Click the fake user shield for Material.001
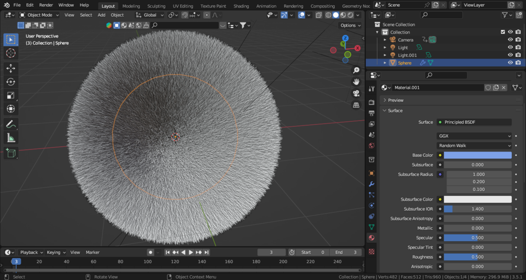 [x=488, y=87]
